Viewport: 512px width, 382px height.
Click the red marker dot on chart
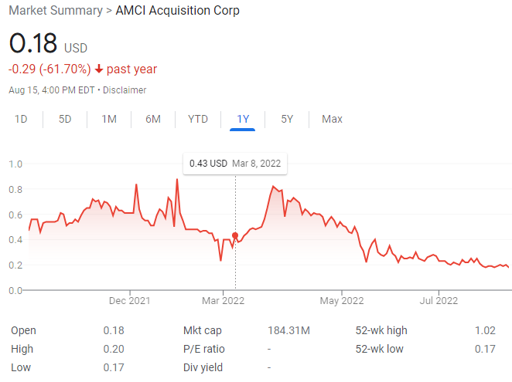pos(235,235)
